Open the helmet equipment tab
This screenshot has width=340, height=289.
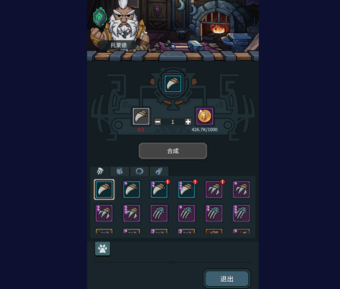pyautogui.click(x=139, y=171)
